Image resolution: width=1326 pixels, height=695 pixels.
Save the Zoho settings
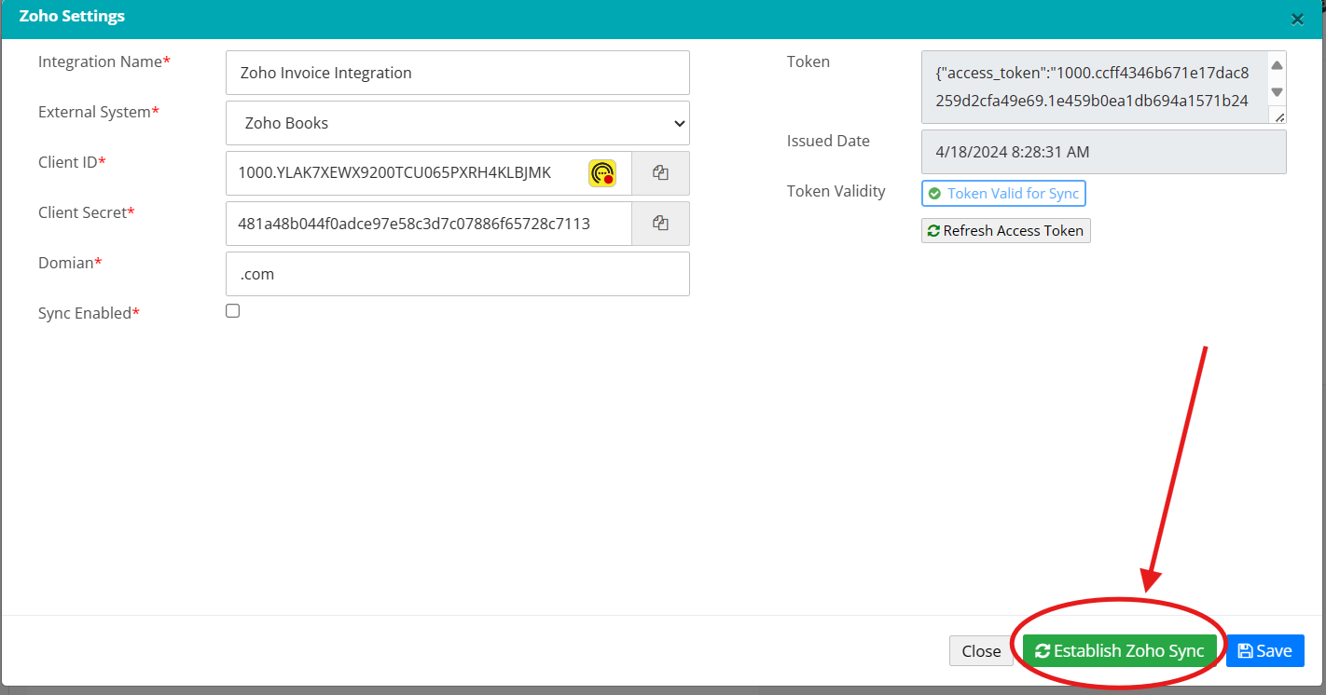coord(1264,651)
